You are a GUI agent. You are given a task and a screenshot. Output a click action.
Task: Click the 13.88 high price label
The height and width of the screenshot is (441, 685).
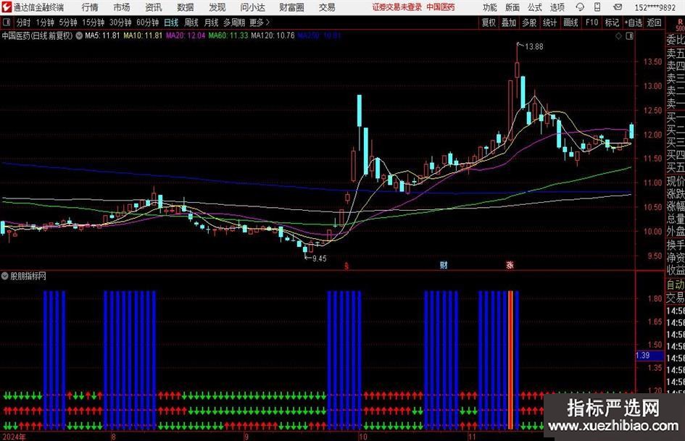534,47
